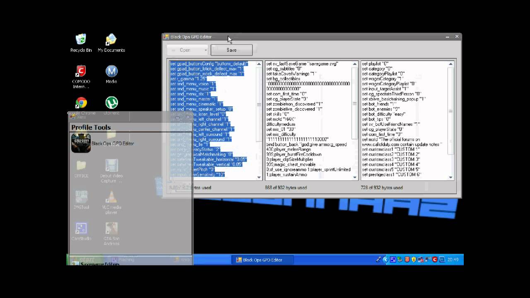530x298 pixels.
Task: Click the line set snd_menu_speaker_setup "0"
Action: pos(202,109)
